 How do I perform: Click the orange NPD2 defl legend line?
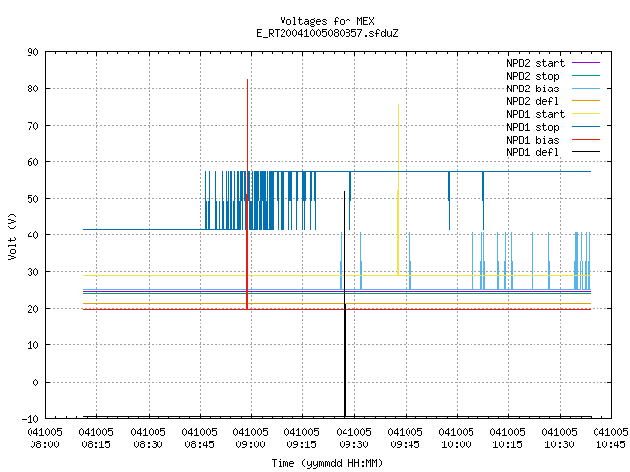(586, 101)
